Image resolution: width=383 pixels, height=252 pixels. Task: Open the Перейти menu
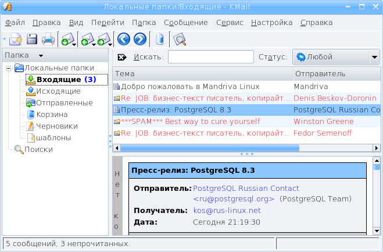(x=108, y=23)
